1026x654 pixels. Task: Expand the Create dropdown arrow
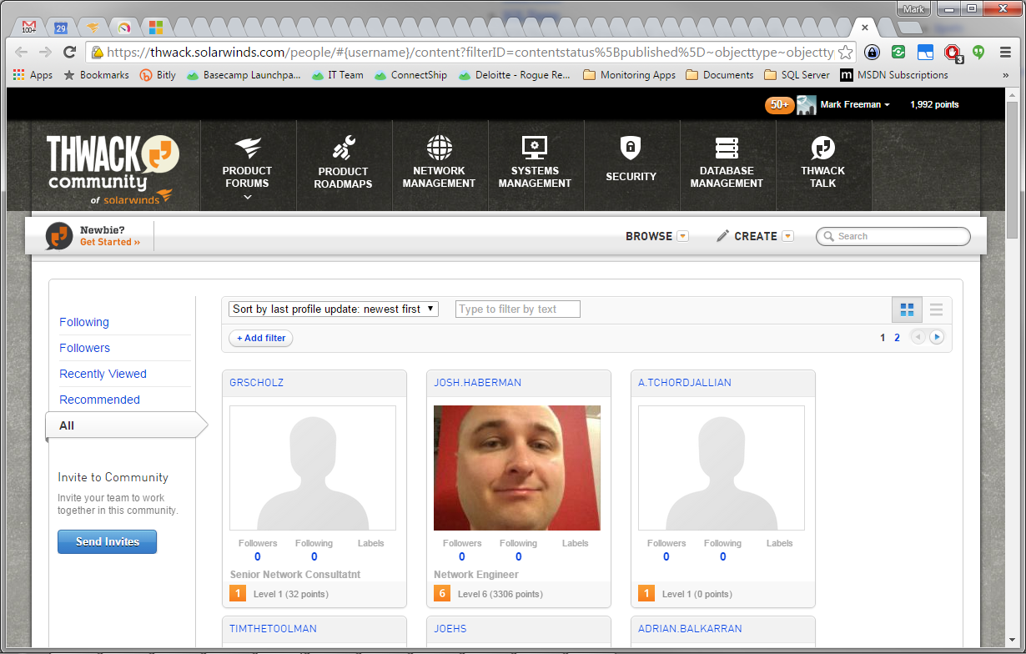(787, 236)
